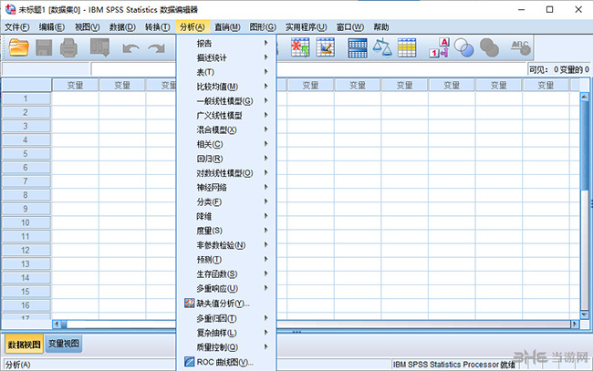Expand the 降维 submenu

tap(226, 216)
